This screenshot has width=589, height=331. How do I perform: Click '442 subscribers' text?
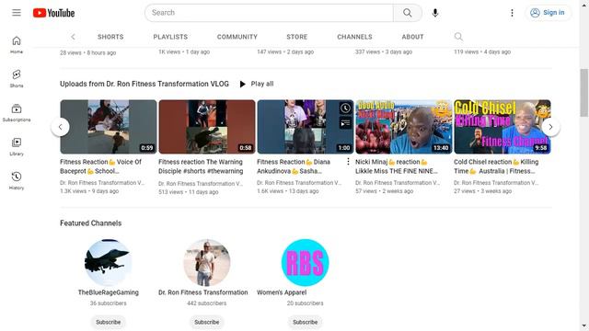click(x=206, y=303)
